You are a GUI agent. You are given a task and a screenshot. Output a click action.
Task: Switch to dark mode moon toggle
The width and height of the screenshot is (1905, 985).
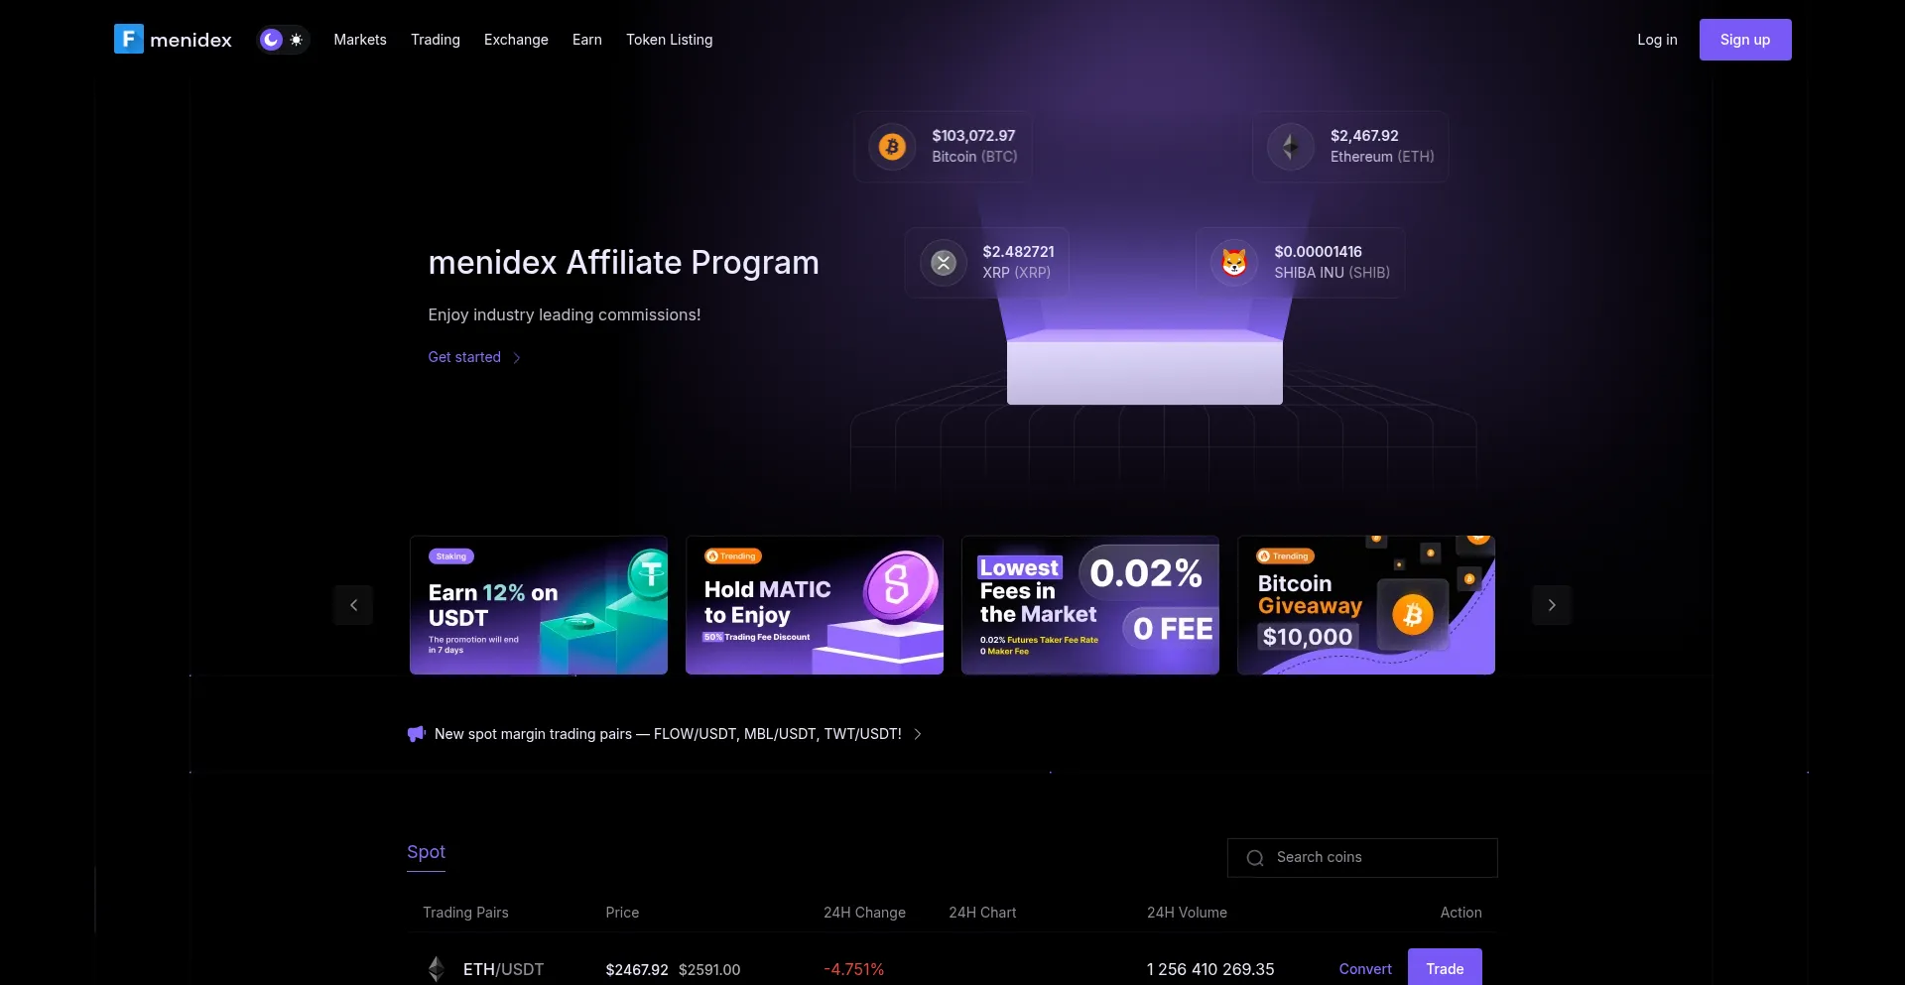(x=271, y=40)
